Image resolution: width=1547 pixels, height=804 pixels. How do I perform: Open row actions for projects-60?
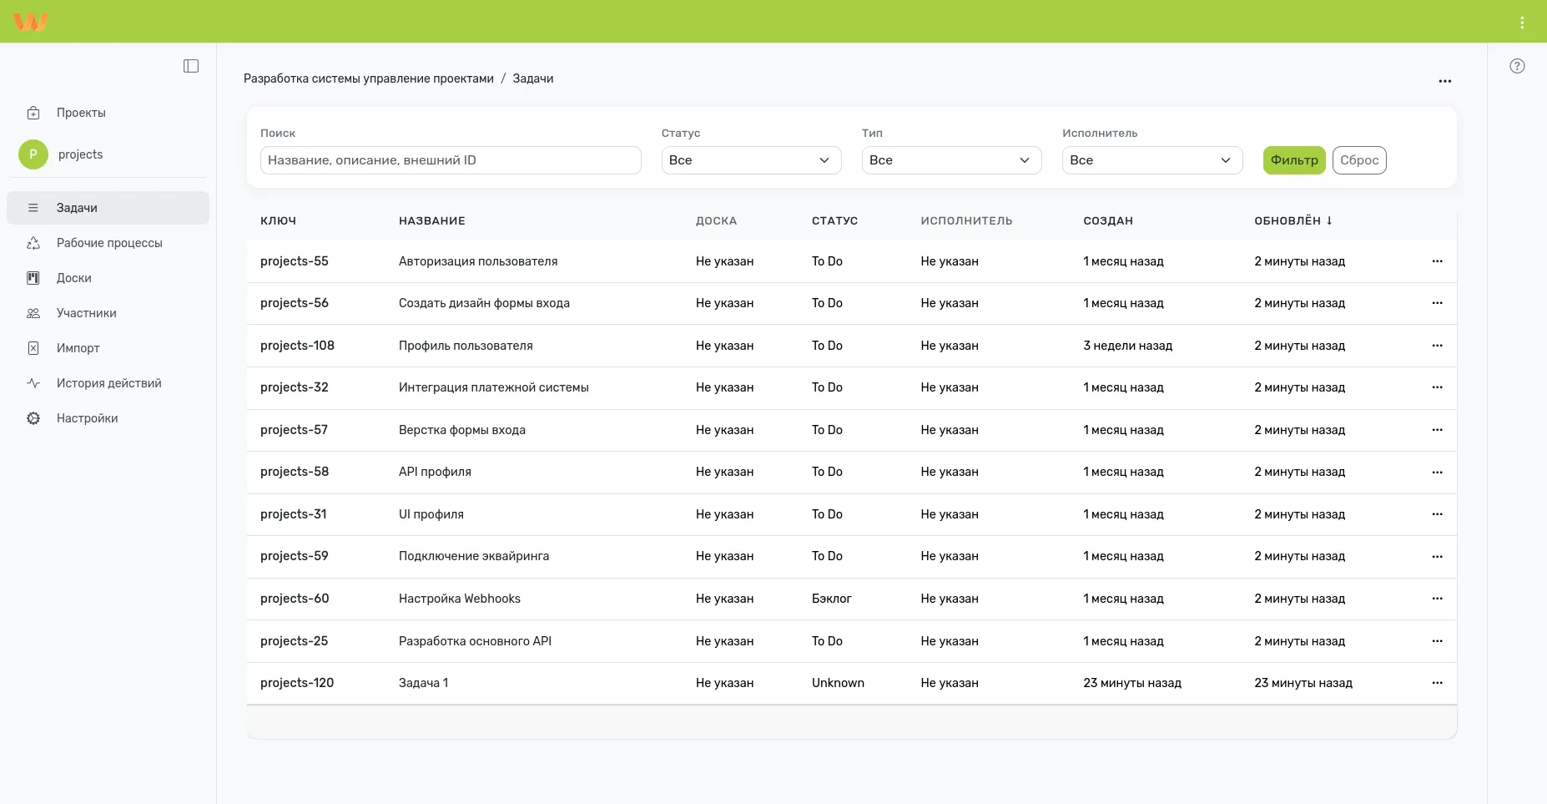click(1437, 599)
